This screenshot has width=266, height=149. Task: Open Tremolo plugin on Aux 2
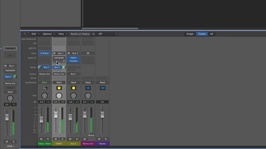pos(74,61)
